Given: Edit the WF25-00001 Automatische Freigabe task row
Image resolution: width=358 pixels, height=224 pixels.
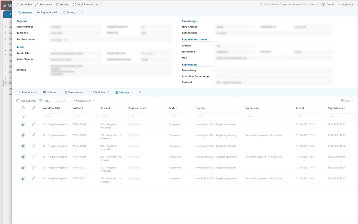Looking at the screenshot, I should (x=33, y=156).
